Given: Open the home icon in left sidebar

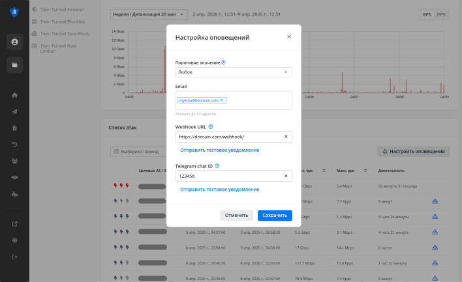Looking at the screenshot, I should (x=14, y=95).
